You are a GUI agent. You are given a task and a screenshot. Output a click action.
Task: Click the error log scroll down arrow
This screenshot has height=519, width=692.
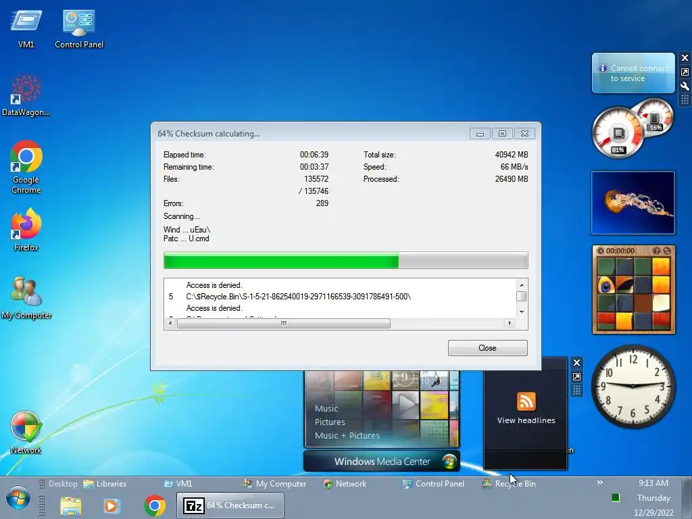tap(522, 312)
